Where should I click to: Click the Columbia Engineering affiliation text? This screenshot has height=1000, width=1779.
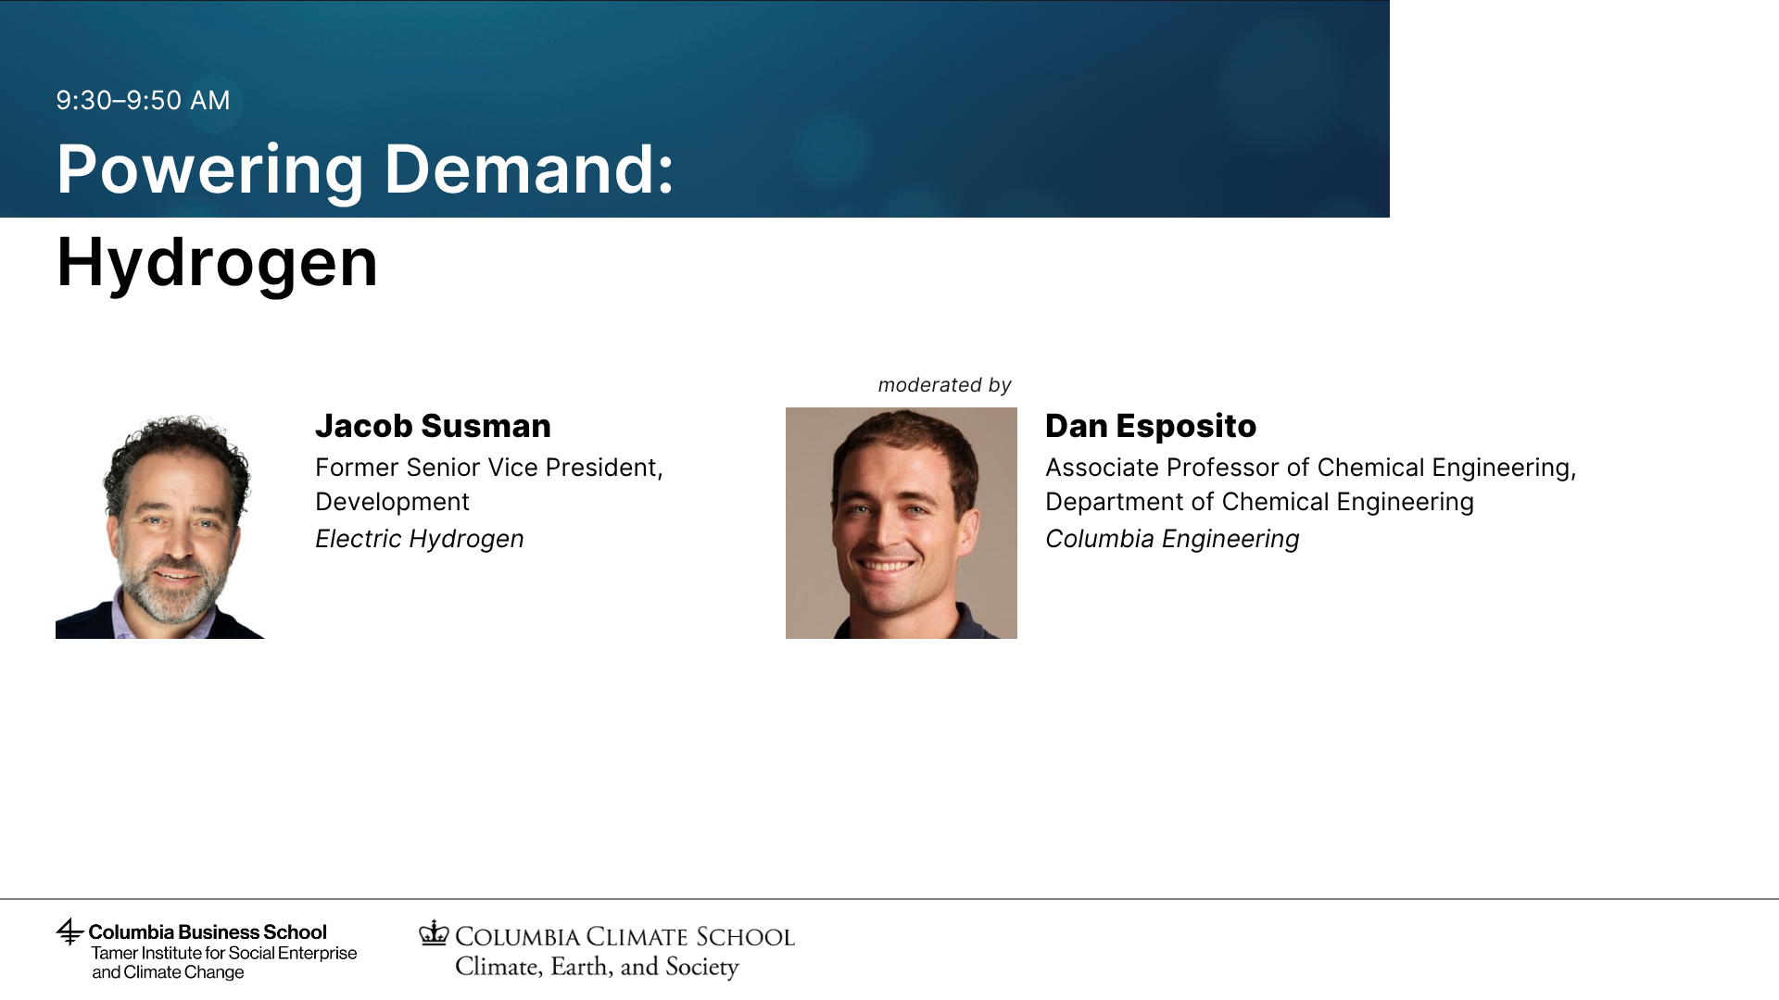pyautogui.click(x=1172, y=539)
